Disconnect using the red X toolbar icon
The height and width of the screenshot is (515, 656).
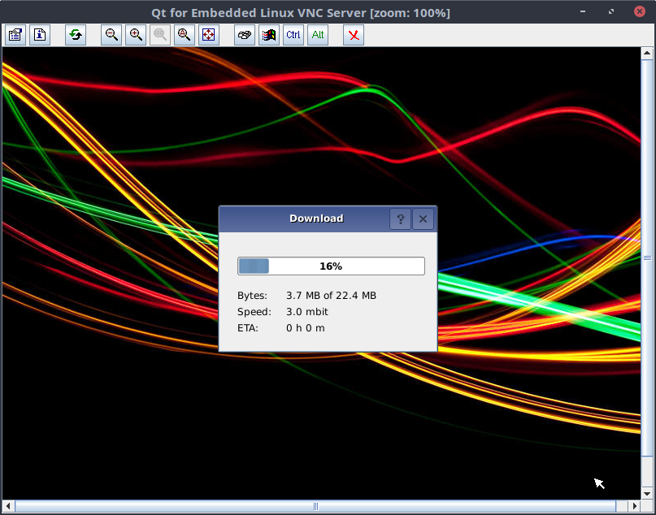(354, 35)
